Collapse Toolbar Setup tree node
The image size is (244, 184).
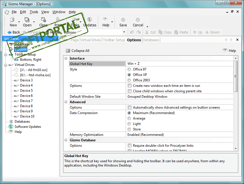[6, 55]
